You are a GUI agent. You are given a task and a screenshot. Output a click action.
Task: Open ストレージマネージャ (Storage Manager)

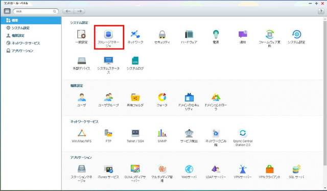click(108, 34)
